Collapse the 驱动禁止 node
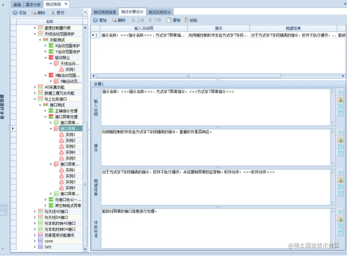Image resolution: width=347 pixels, height=256 pixels. click(x=45, y=58)
